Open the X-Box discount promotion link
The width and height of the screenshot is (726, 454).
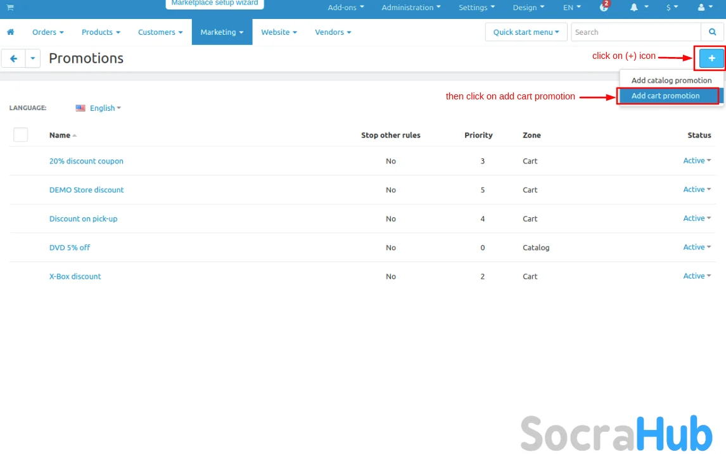pyautogui.click(x=75, y=277)
